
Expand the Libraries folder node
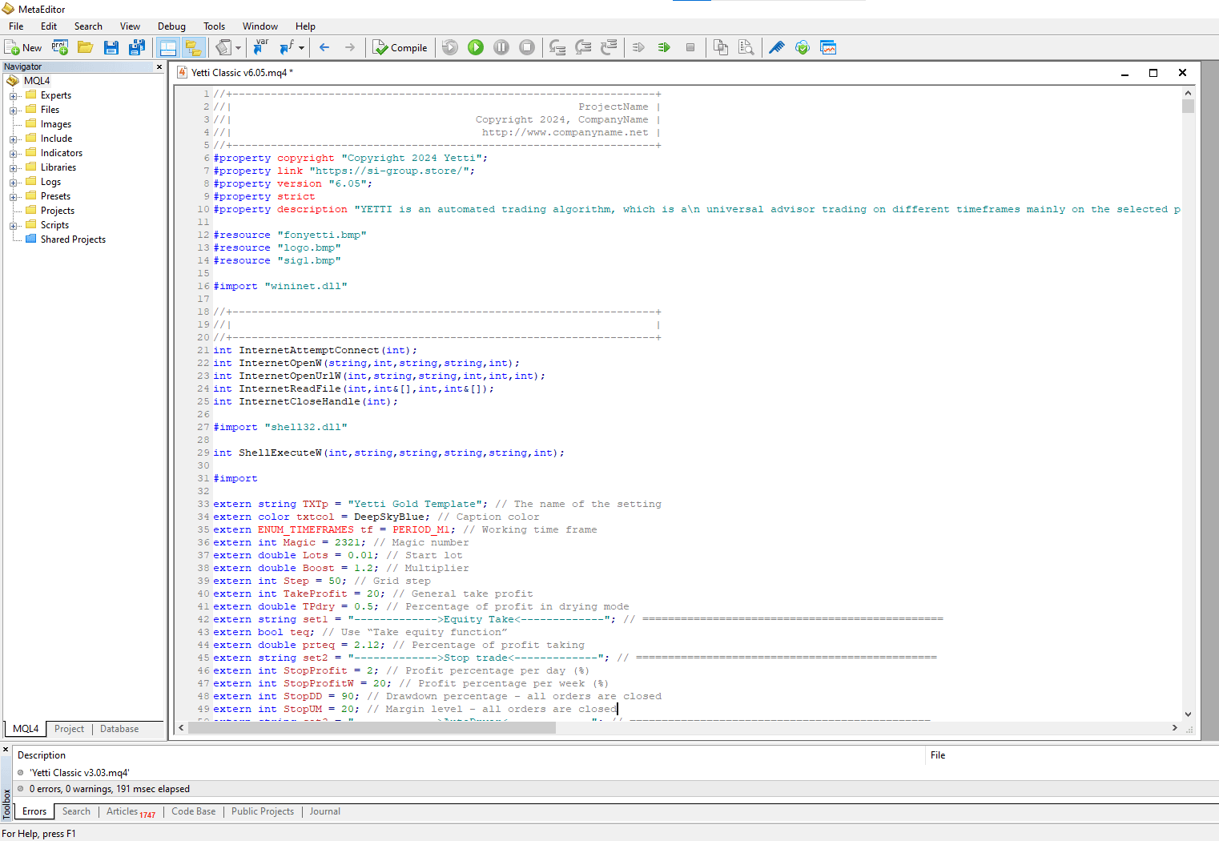tap(14, 168)
